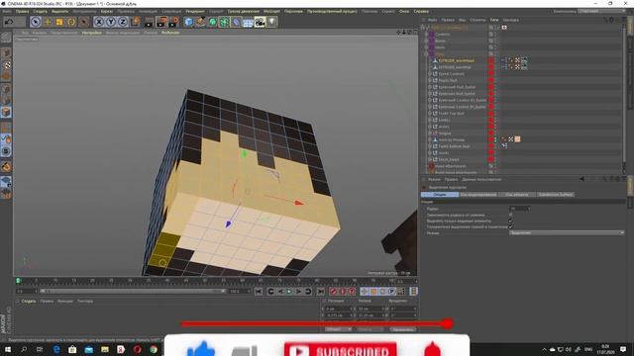Screen dimensions: 634x356
Task: Toggle second checkbox in Options attributes
Action: tap(511, 221)
